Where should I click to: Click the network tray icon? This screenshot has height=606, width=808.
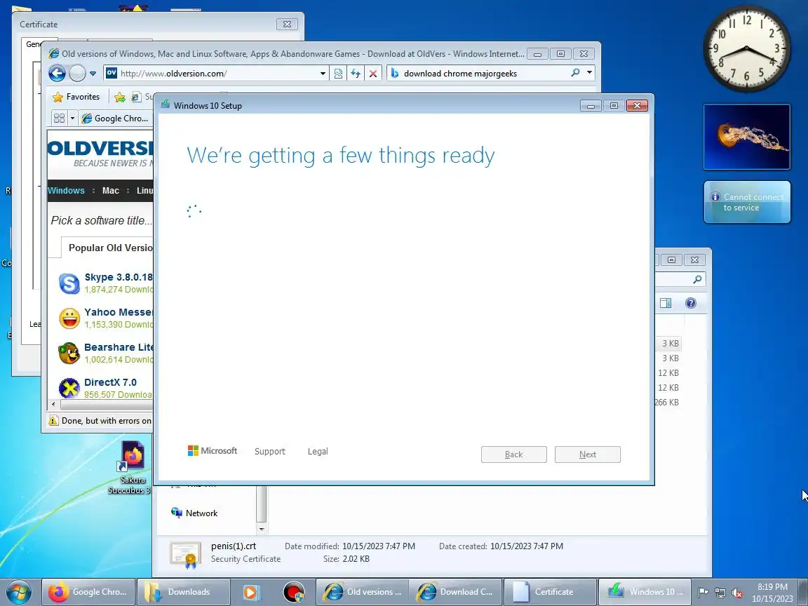click(720, 593)
